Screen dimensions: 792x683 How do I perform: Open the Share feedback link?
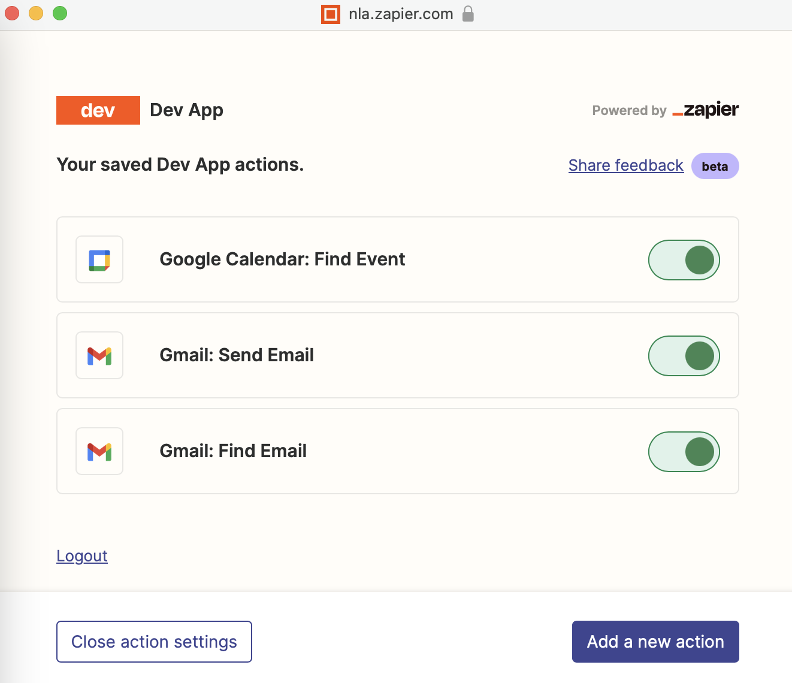click(626, 165)
